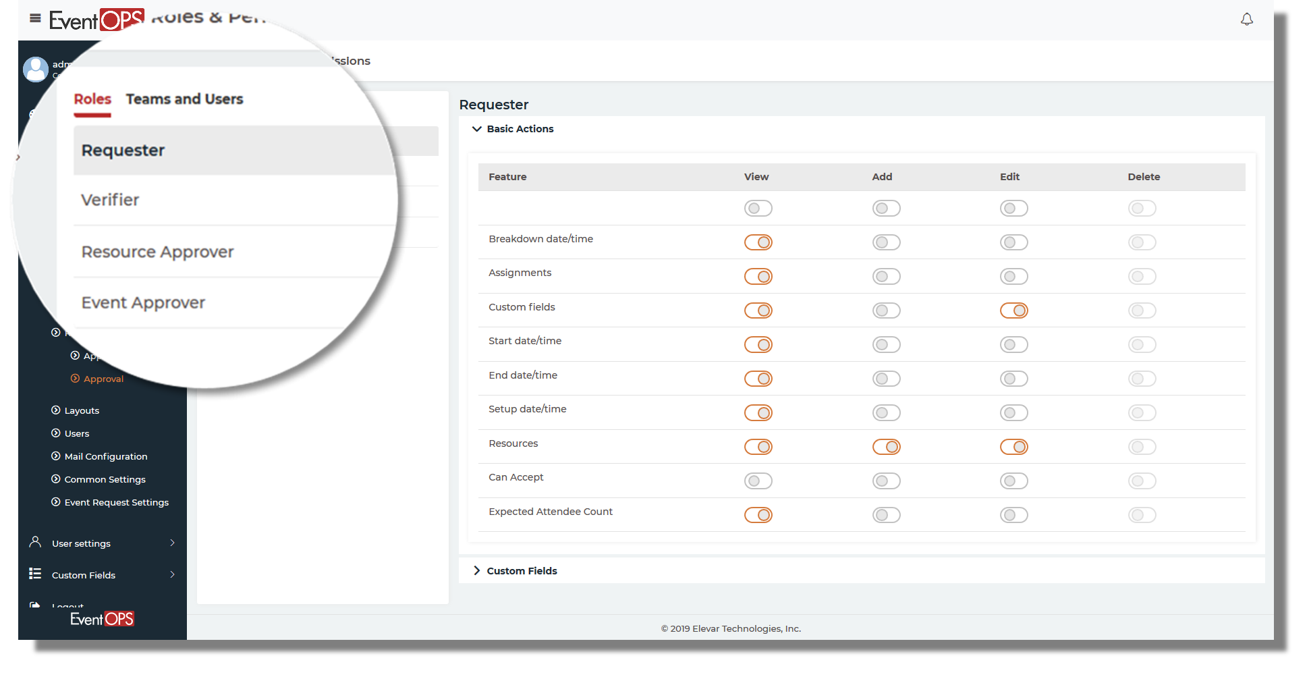The image size is (1309, 679).
Task: Click the Custom Fields list icon
Action: [35, 574]
